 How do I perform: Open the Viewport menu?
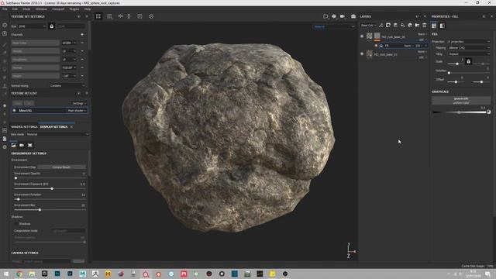tap(58, 9)
